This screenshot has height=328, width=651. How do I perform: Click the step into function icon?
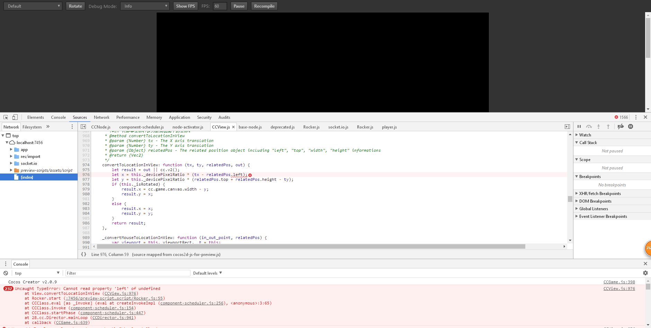[x=598, y=127]
